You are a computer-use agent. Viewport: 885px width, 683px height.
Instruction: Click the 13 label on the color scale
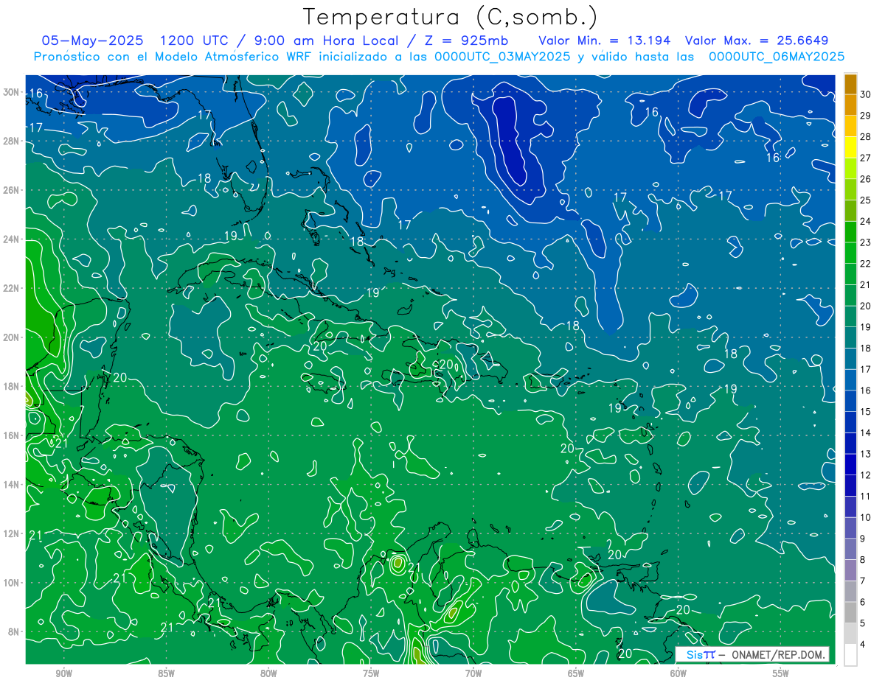click(x=866, y=455)
